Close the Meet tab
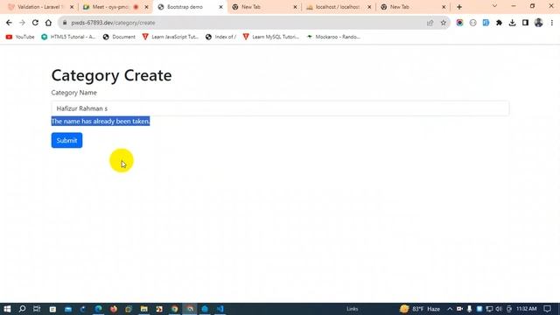The image size is (560, 315). pos(146,7)
